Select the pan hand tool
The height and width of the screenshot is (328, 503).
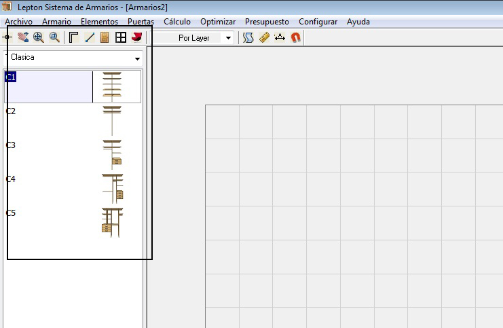click(23, 37)
